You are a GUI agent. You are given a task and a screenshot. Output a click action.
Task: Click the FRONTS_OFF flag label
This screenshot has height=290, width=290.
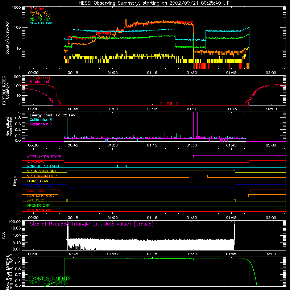click(38, 206)
